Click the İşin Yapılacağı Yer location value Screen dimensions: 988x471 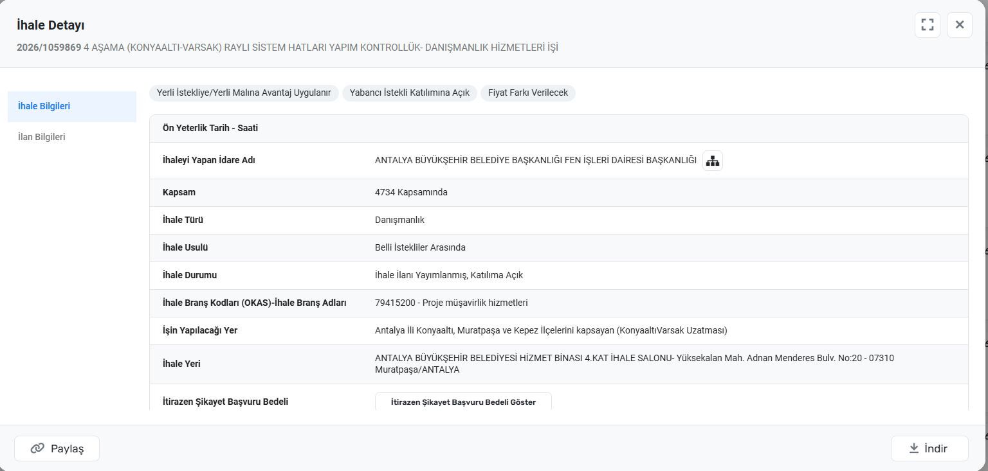coord(551,330)
